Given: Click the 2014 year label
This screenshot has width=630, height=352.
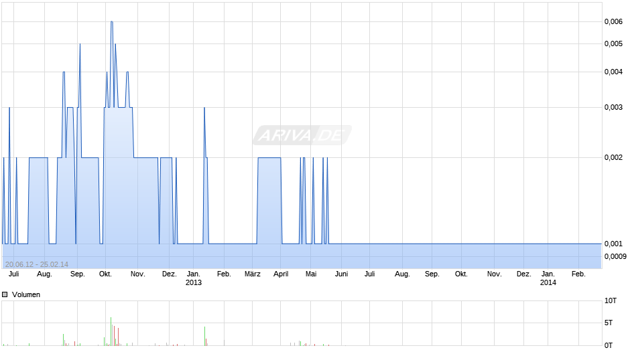Looking at the screenshot, I should click(x=548, y=282).
